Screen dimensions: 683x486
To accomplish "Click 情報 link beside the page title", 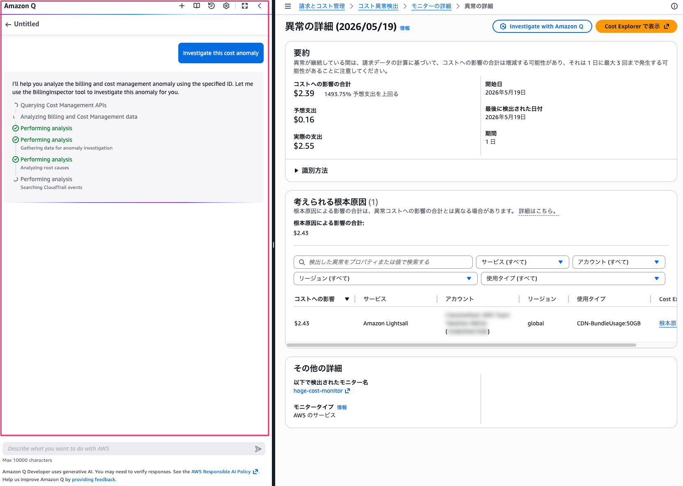I will pyautogui.click(x=405, y=28).
